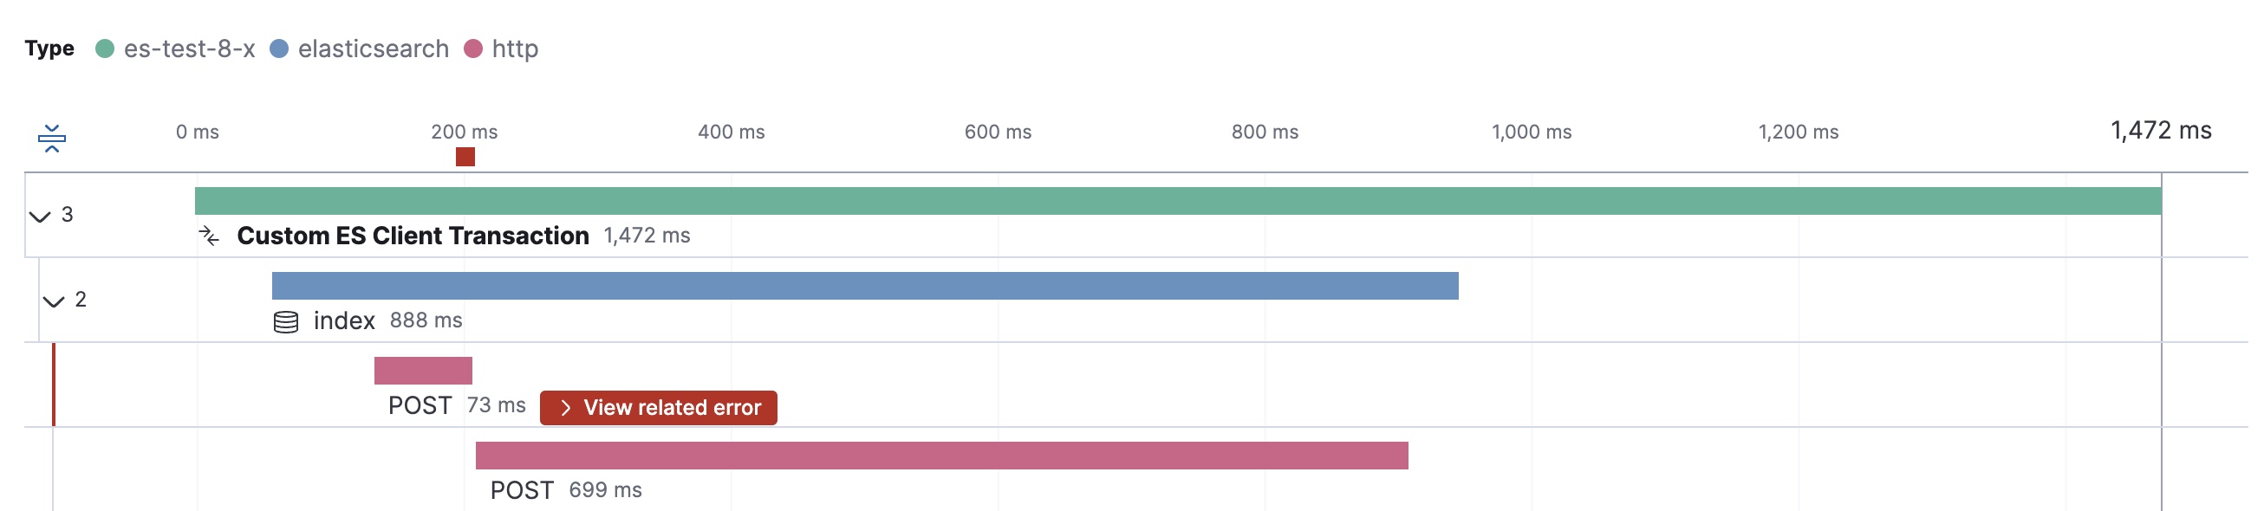This screenshot has width=2264, height=511.
Task: Click the red error marker under 200 ms
Action: coord(465,157)
